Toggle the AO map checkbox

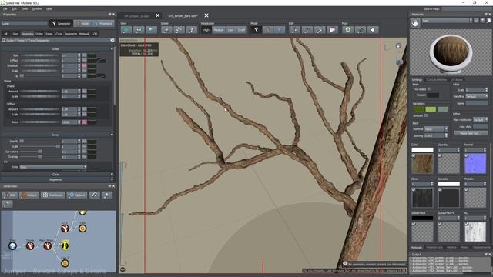click(467, 224)
